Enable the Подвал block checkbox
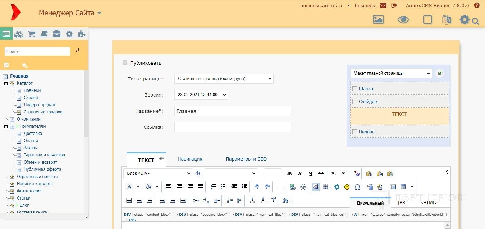Viewport: 485px width, 229px height. point(355,132)
